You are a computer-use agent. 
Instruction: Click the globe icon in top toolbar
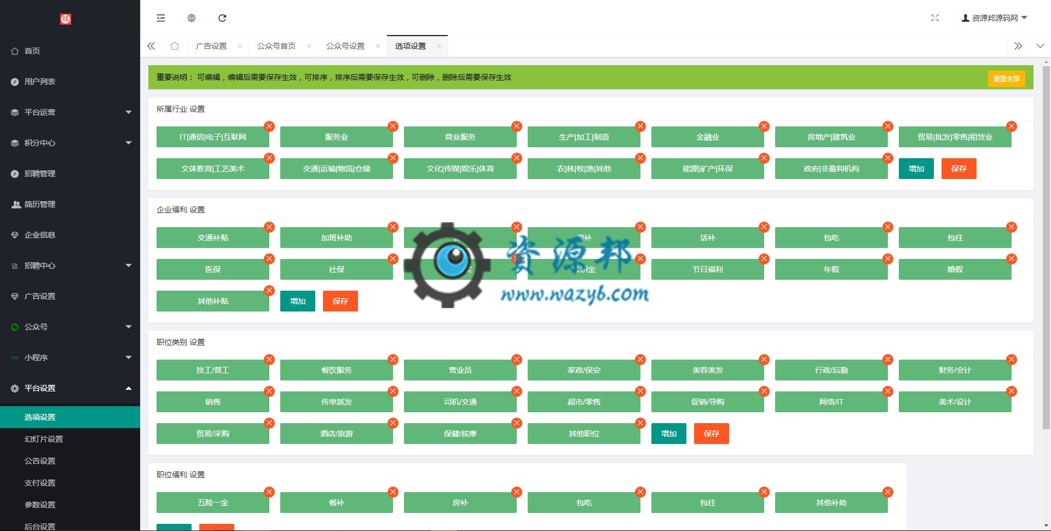point(192,18)
